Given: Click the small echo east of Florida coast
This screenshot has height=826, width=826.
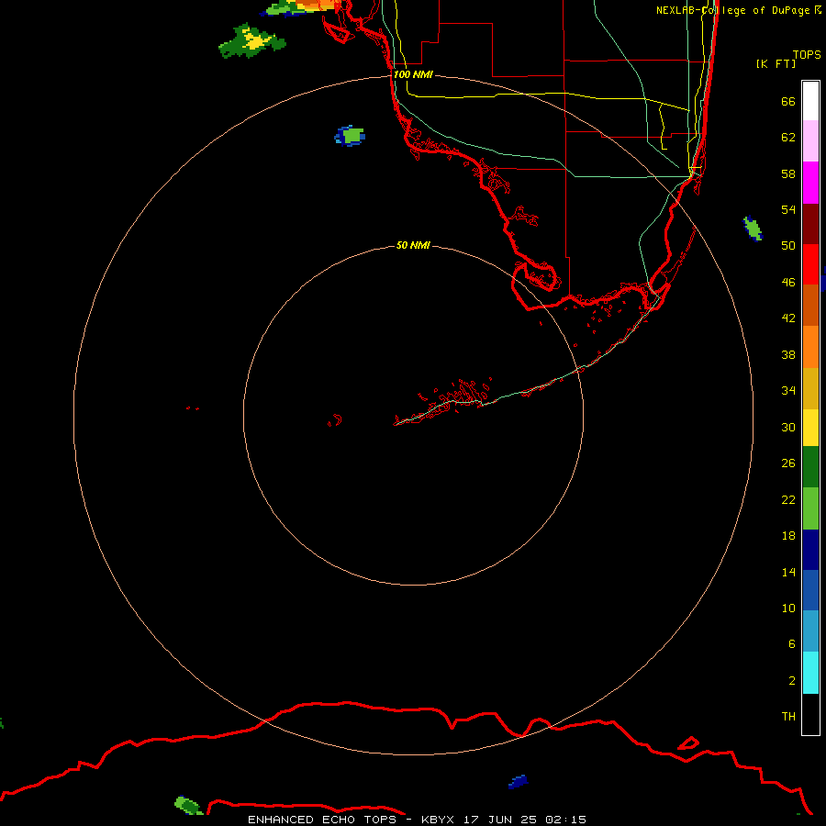Looking at the screenshot, I should click(753, 229).
